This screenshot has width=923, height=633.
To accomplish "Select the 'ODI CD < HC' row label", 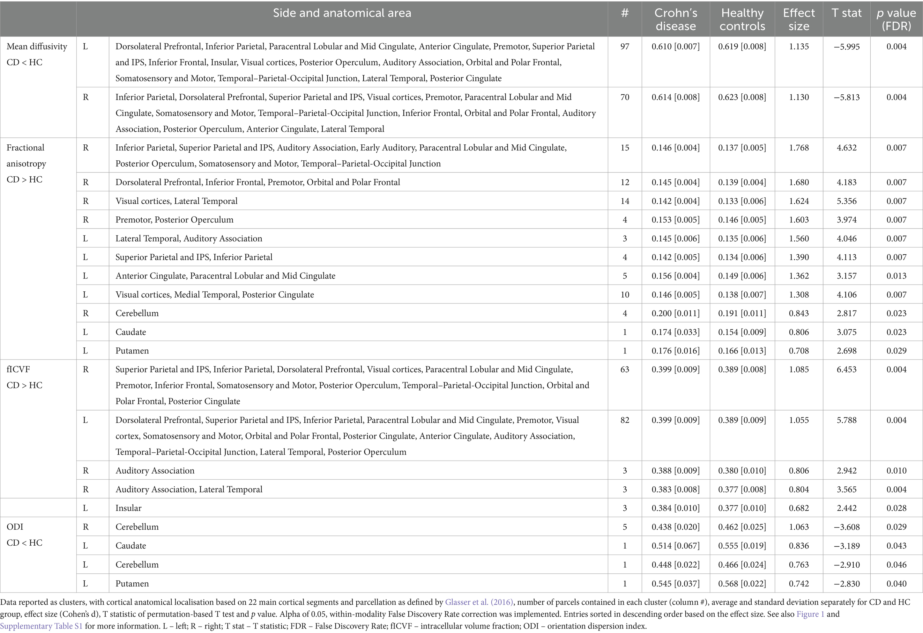I will [24, 535].
